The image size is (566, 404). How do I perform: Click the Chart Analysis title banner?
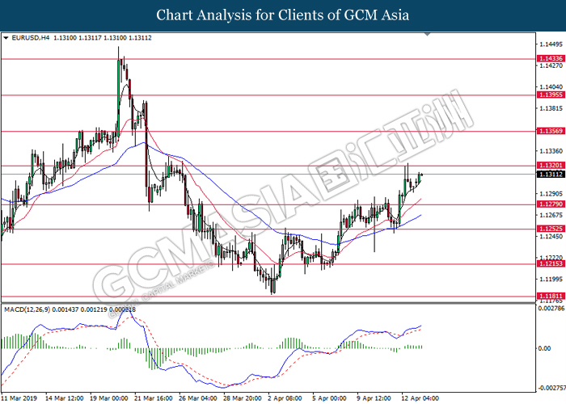(283, 15)
